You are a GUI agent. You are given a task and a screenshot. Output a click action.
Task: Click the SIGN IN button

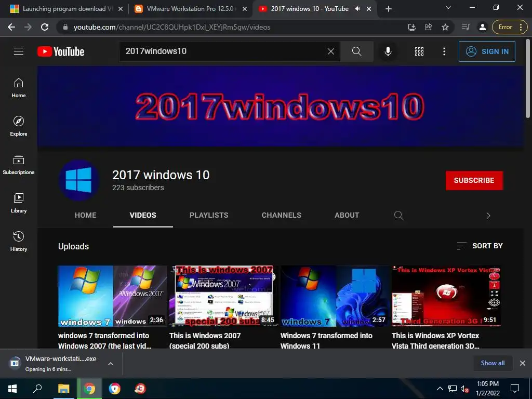pos(487,51)
